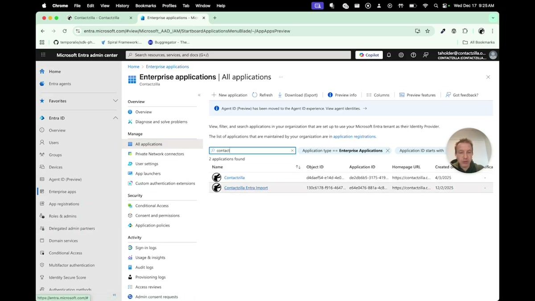Viewport: 535px width, 301px height.
Task: Open the Preview features toolbar icon
Action: pos(401,95)
